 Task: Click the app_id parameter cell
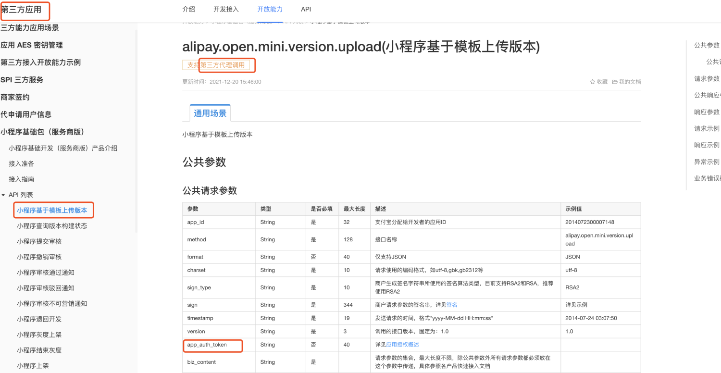pos(219,222)
